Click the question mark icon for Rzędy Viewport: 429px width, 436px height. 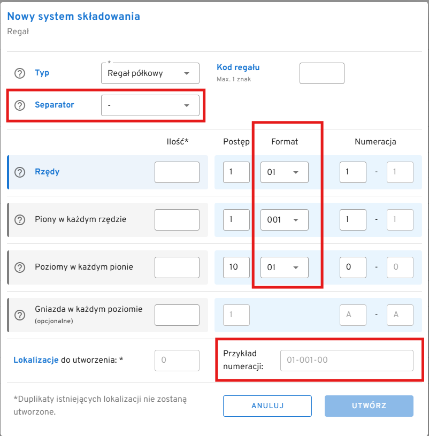click(20, 172)
